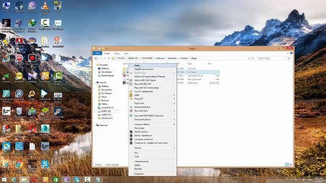
Task: Click the Up one level arrow
Action: pos(108,58)
